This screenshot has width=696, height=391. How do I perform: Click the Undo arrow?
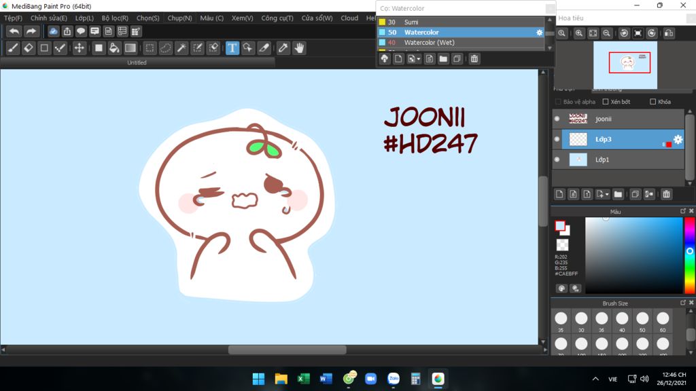tap(14, 31)
